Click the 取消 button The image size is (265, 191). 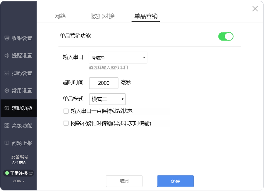coord(124,181)
